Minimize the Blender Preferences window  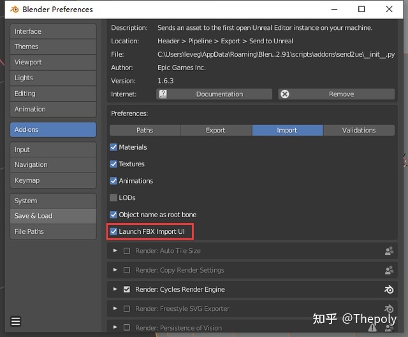coord(334,10)
